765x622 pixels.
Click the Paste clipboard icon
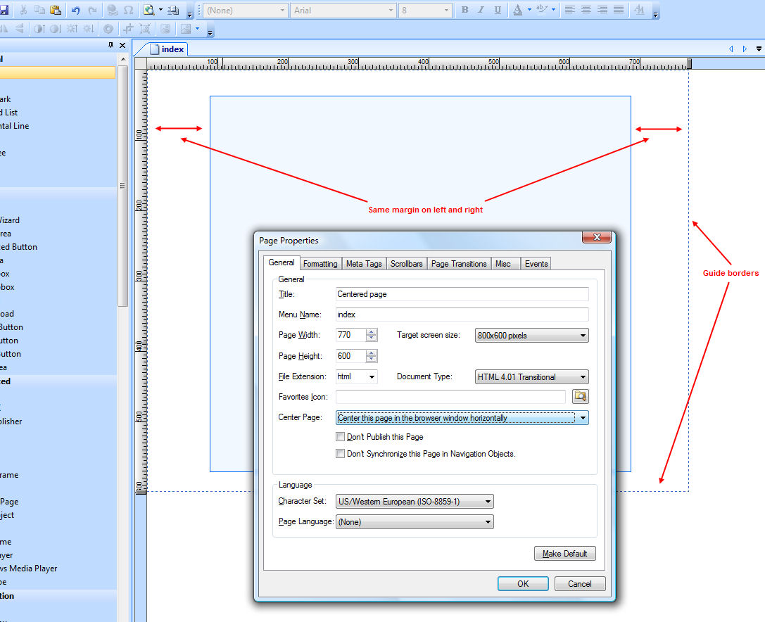(x=56, y=11)
